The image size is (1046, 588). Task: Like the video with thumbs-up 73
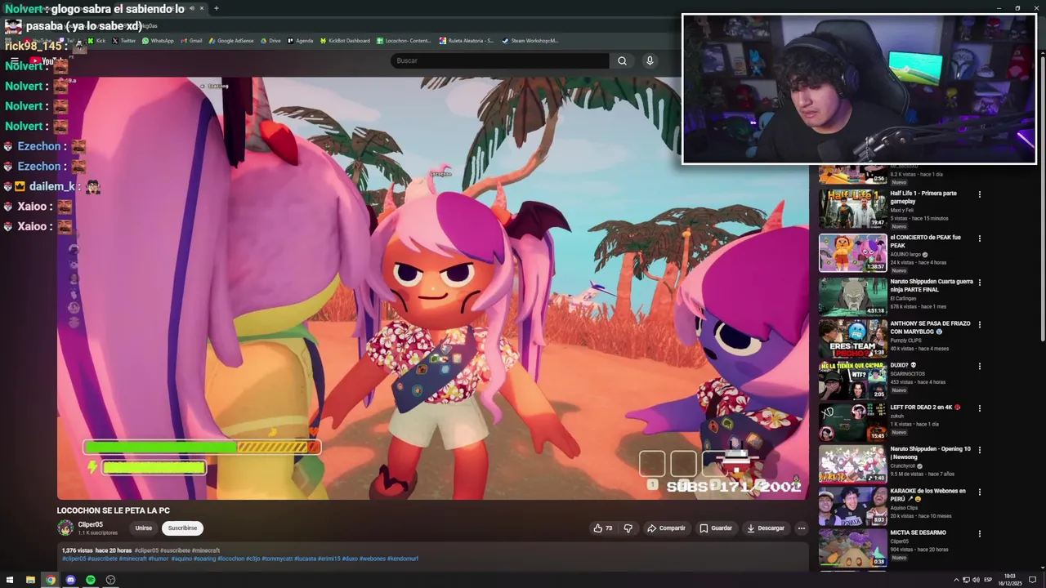(x=603, y=528)
